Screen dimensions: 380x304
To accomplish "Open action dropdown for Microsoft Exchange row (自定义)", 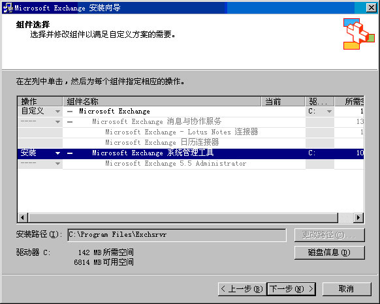I will [57, 112].
